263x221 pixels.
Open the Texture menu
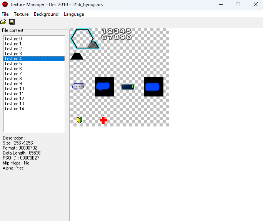coord(21,14)
